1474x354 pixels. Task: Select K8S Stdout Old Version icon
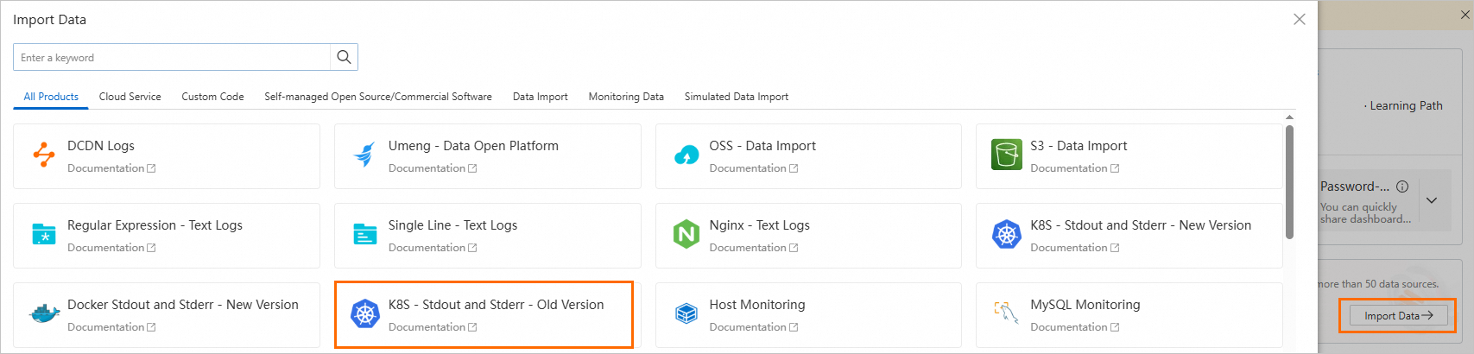coord(365,314)
